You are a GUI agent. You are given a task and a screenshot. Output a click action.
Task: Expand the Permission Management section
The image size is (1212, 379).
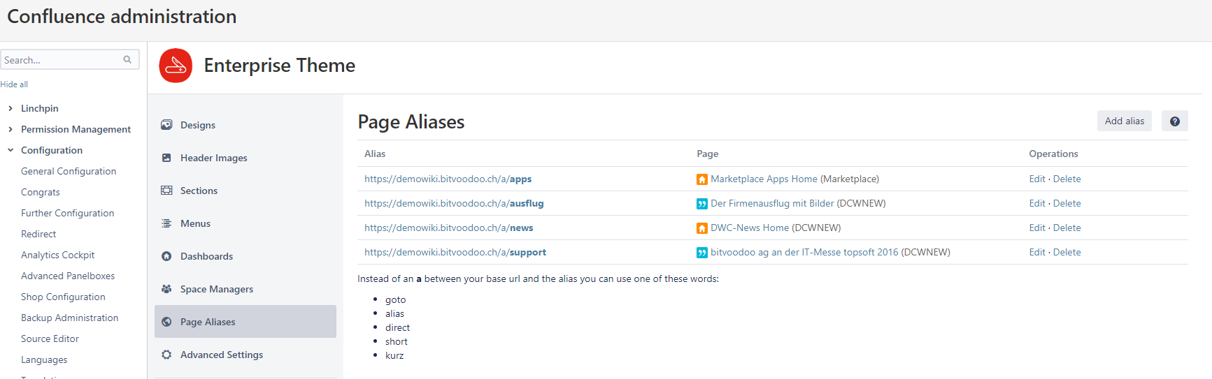(x=10, y=129)
